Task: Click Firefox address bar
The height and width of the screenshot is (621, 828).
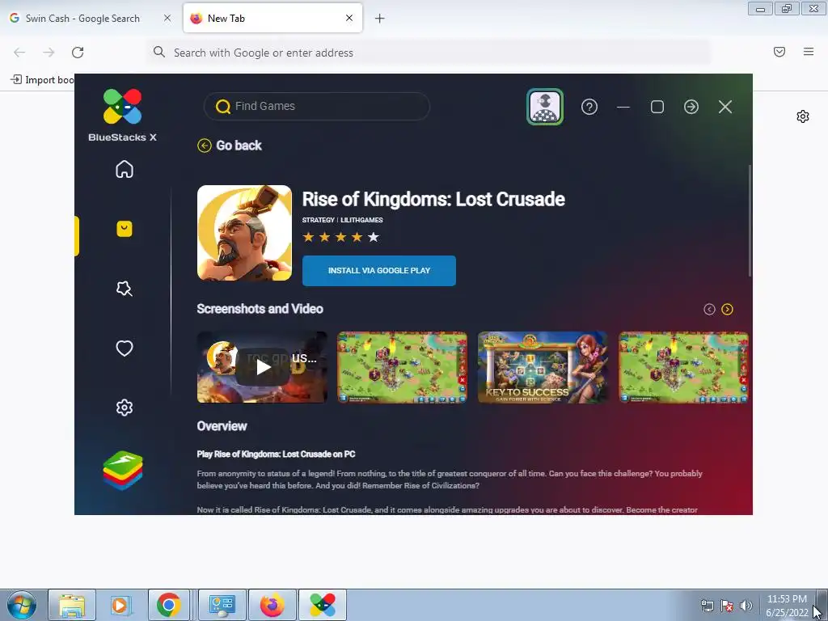Action: pos(429,53)
